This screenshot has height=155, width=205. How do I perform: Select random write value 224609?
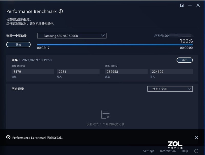[x=171, y=72]
